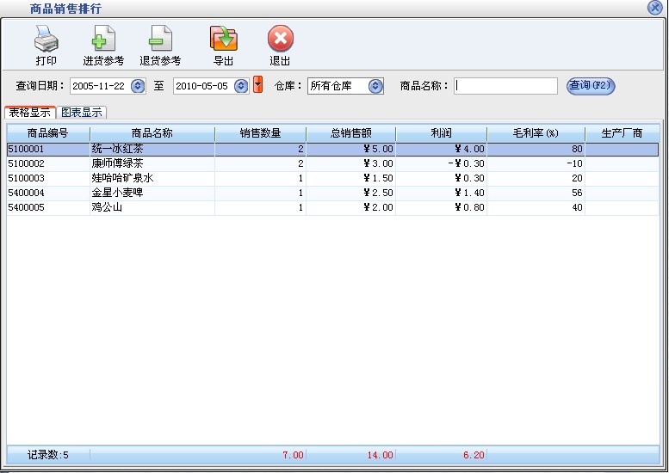The width and height of the screenshot is (669, 473).
Task: Click the profit (利润) column header
Action: tap(441, 133)
